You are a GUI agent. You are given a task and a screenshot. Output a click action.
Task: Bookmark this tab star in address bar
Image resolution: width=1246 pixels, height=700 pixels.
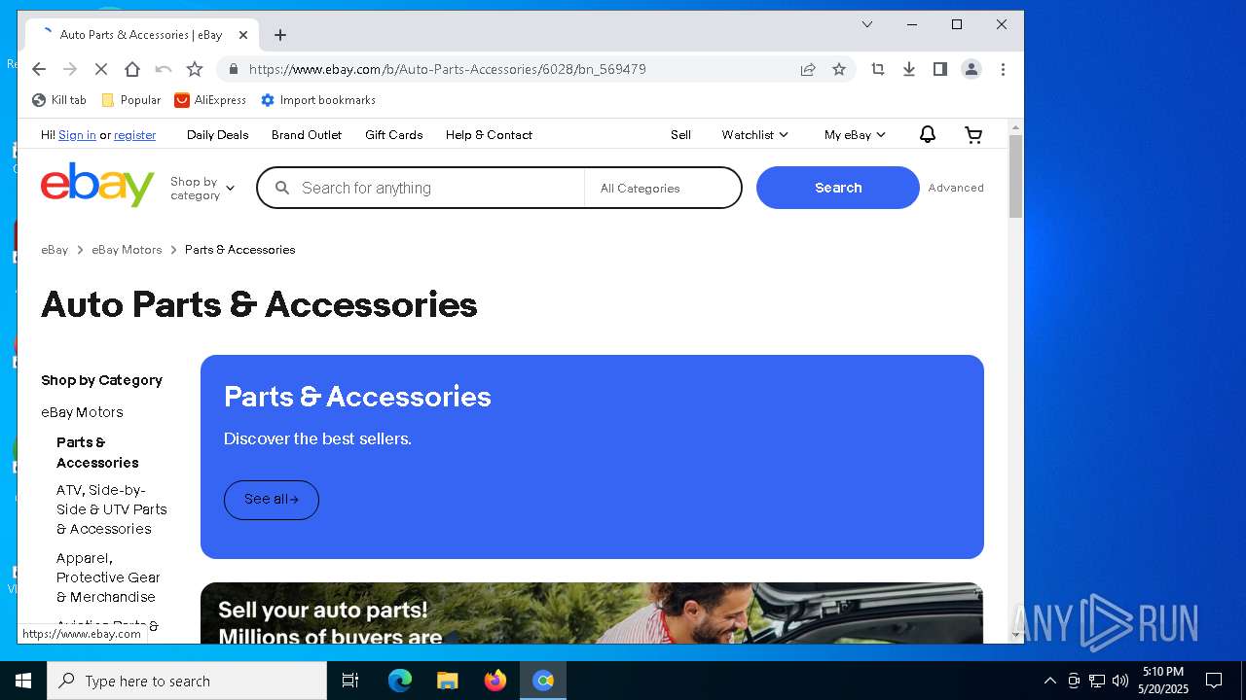point(839,69)
